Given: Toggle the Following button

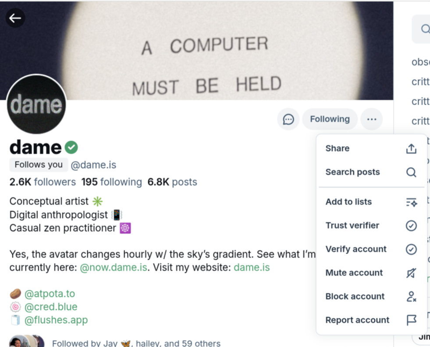Looking at the screenshot, I should point(330,119).
